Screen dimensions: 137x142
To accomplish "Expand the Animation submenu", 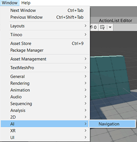I will (x=45, y=90).
